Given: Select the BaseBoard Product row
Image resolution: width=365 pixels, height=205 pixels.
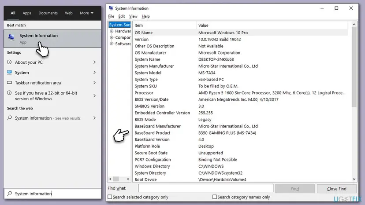Looking at the screenshot, I should 240,133.
